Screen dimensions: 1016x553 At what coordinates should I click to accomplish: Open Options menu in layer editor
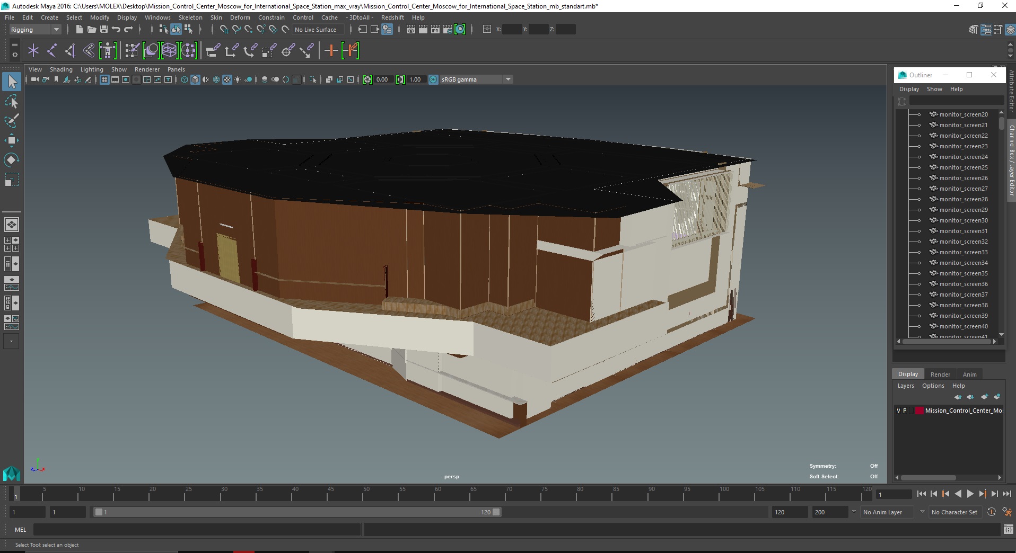tap(933, 386)
